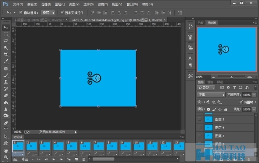
Task: Select the Crop tool
Action: coord(6,54)
